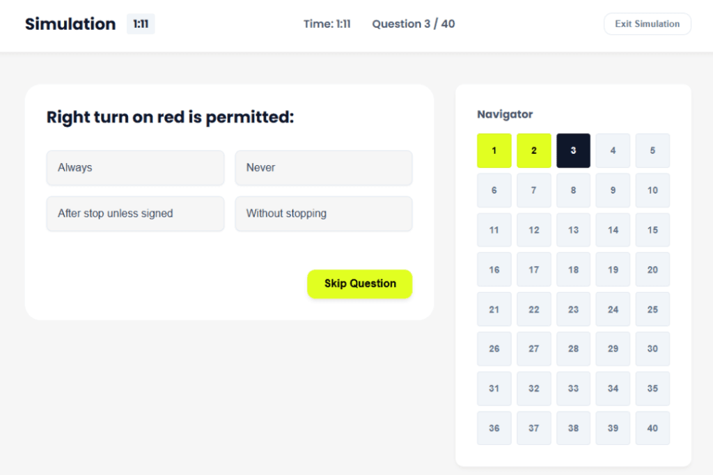Jump to question 5 tile
713x475 pixels.
click(x=652, y=150)
